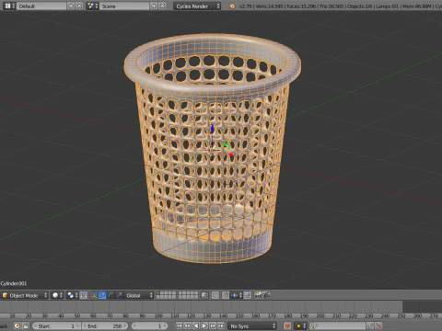Select the scale manipulator icon
Viewport: 442px width, 331px height.
click(119, 295)
